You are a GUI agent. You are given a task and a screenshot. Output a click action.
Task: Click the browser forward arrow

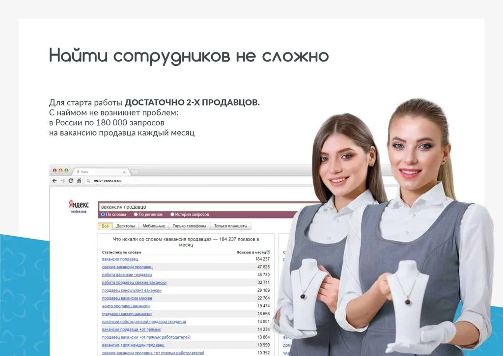click(62, 181)
